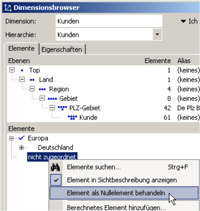The height and width of the screenshot is (211, 200).
Task: Click the Region level icon
Action: click(42, 89)
